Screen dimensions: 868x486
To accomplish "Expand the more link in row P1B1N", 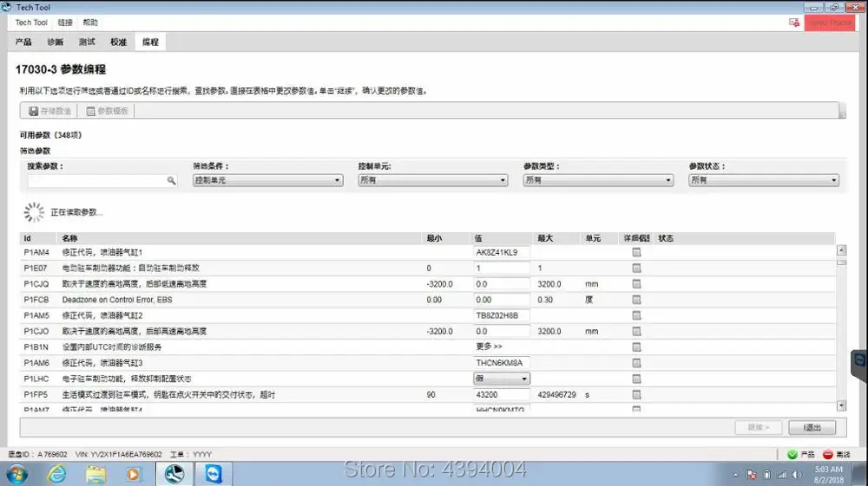I will click(489, 347).
